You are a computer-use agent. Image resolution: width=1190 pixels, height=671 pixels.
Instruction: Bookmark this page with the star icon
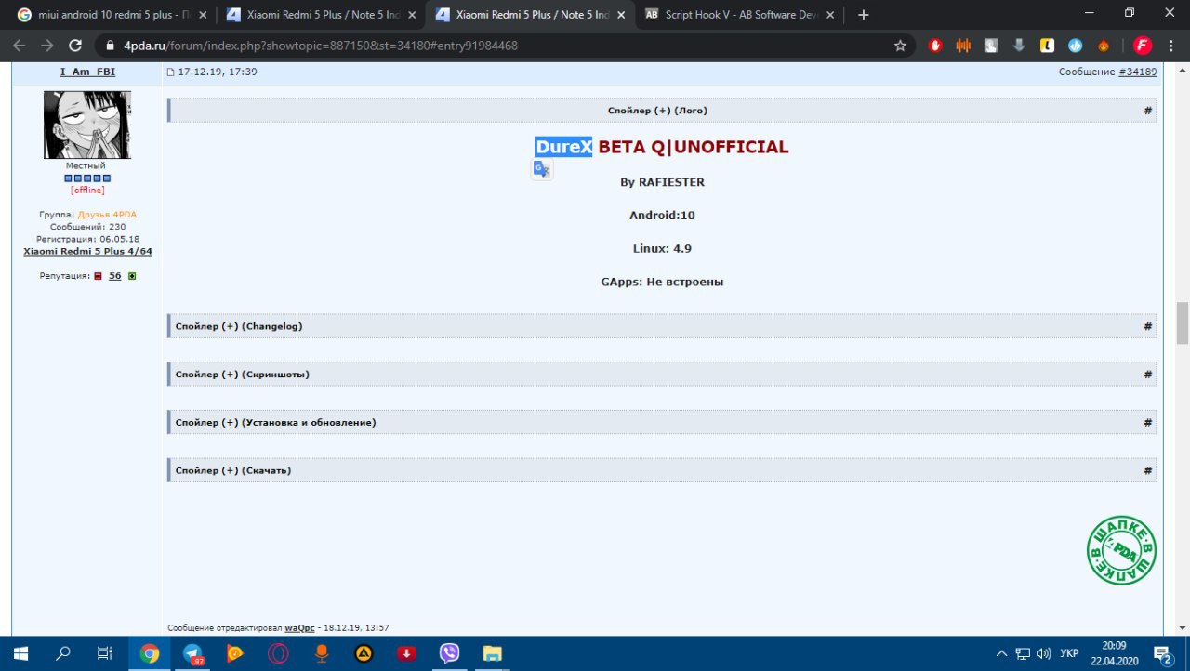(x=900, y=45)
